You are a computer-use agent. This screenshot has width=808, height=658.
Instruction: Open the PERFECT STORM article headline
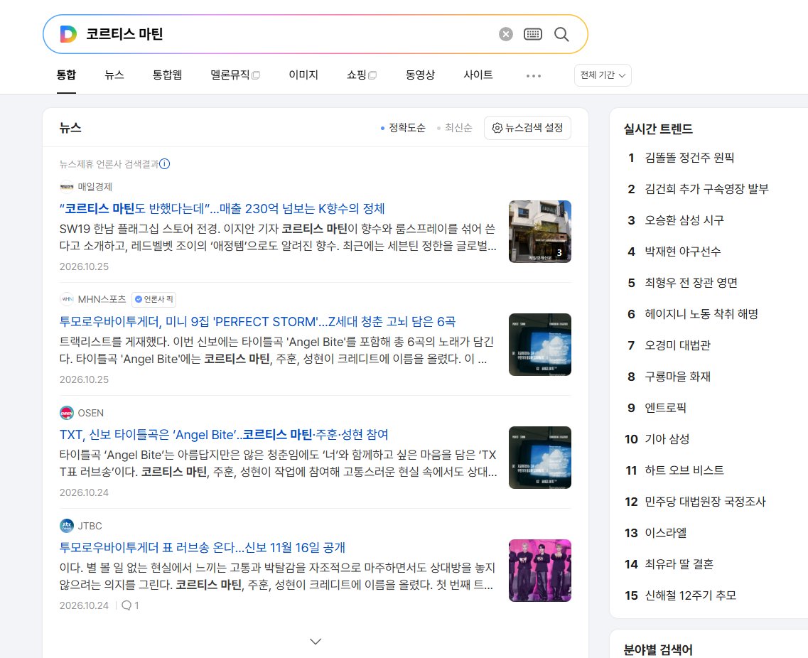point(258,321)
